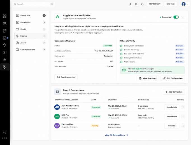The image size is (191, 145).
Task: Open the contacts people icon in sidebar
Action: tap(5, 24)
